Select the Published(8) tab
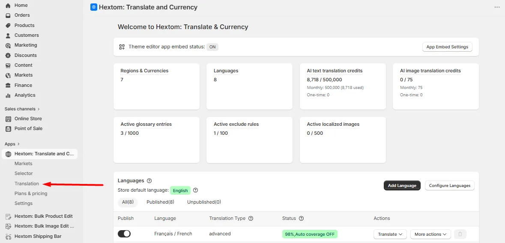Screen dimensions: 505x243 tap(160, 202)
